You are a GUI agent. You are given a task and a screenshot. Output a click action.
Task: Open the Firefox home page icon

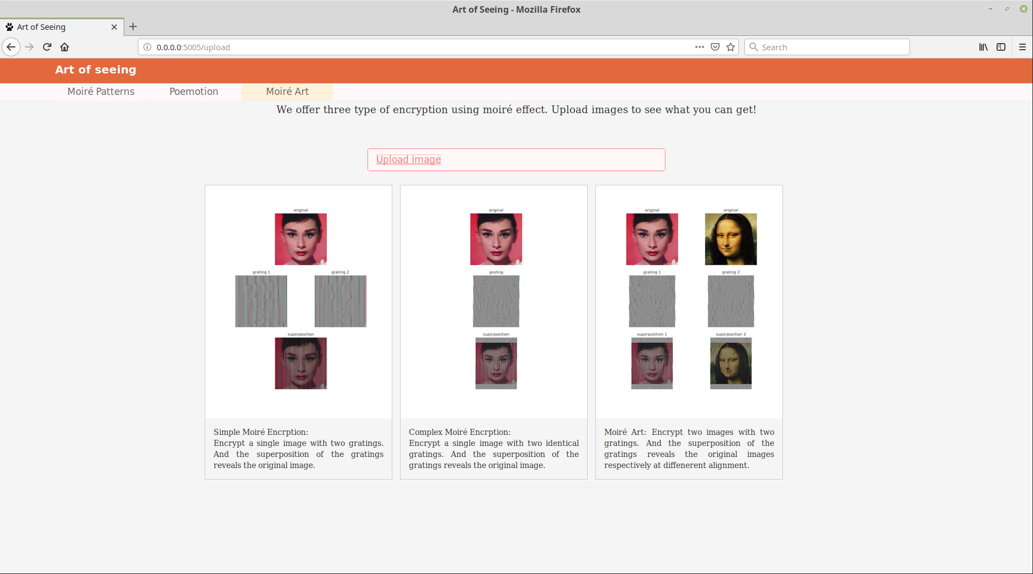[x=65, y=47]
